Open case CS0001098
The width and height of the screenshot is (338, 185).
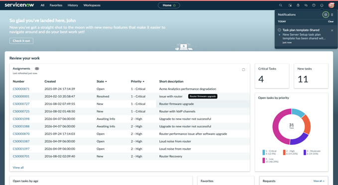click(x=21, y=119)
